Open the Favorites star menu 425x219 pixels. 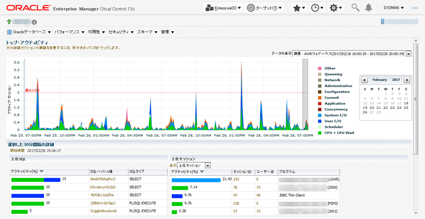tap(300, 8)
